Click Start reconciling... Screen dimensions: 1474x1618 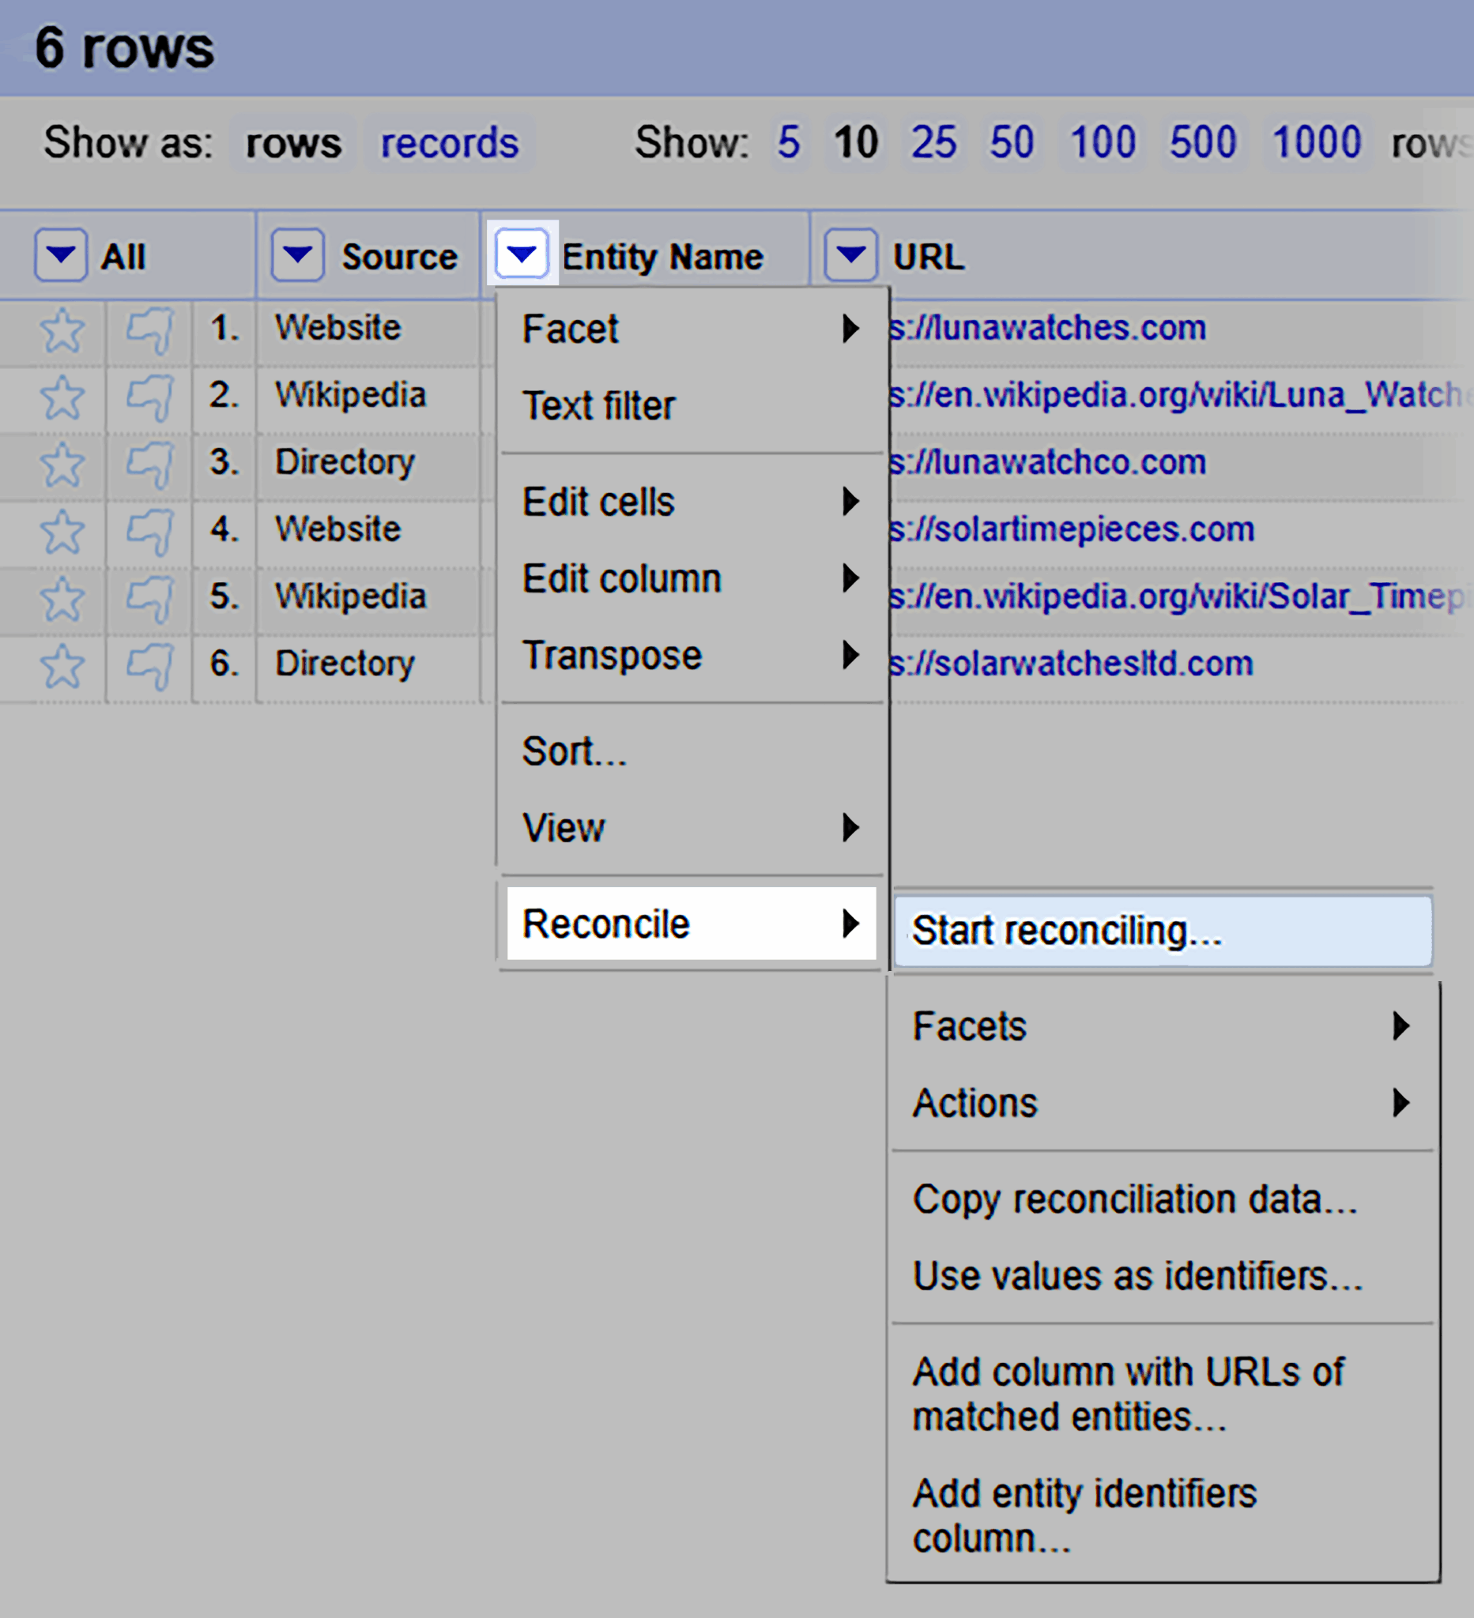[x=1163, y=931]
